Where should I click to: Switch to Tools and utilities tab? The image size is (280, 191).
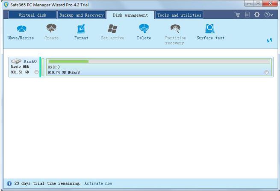(179, 15)
